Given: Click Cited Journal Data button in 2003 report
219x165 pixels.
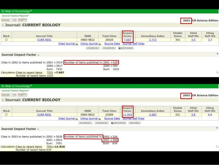Looking at the screenshot, I should (x=85, y=123).
